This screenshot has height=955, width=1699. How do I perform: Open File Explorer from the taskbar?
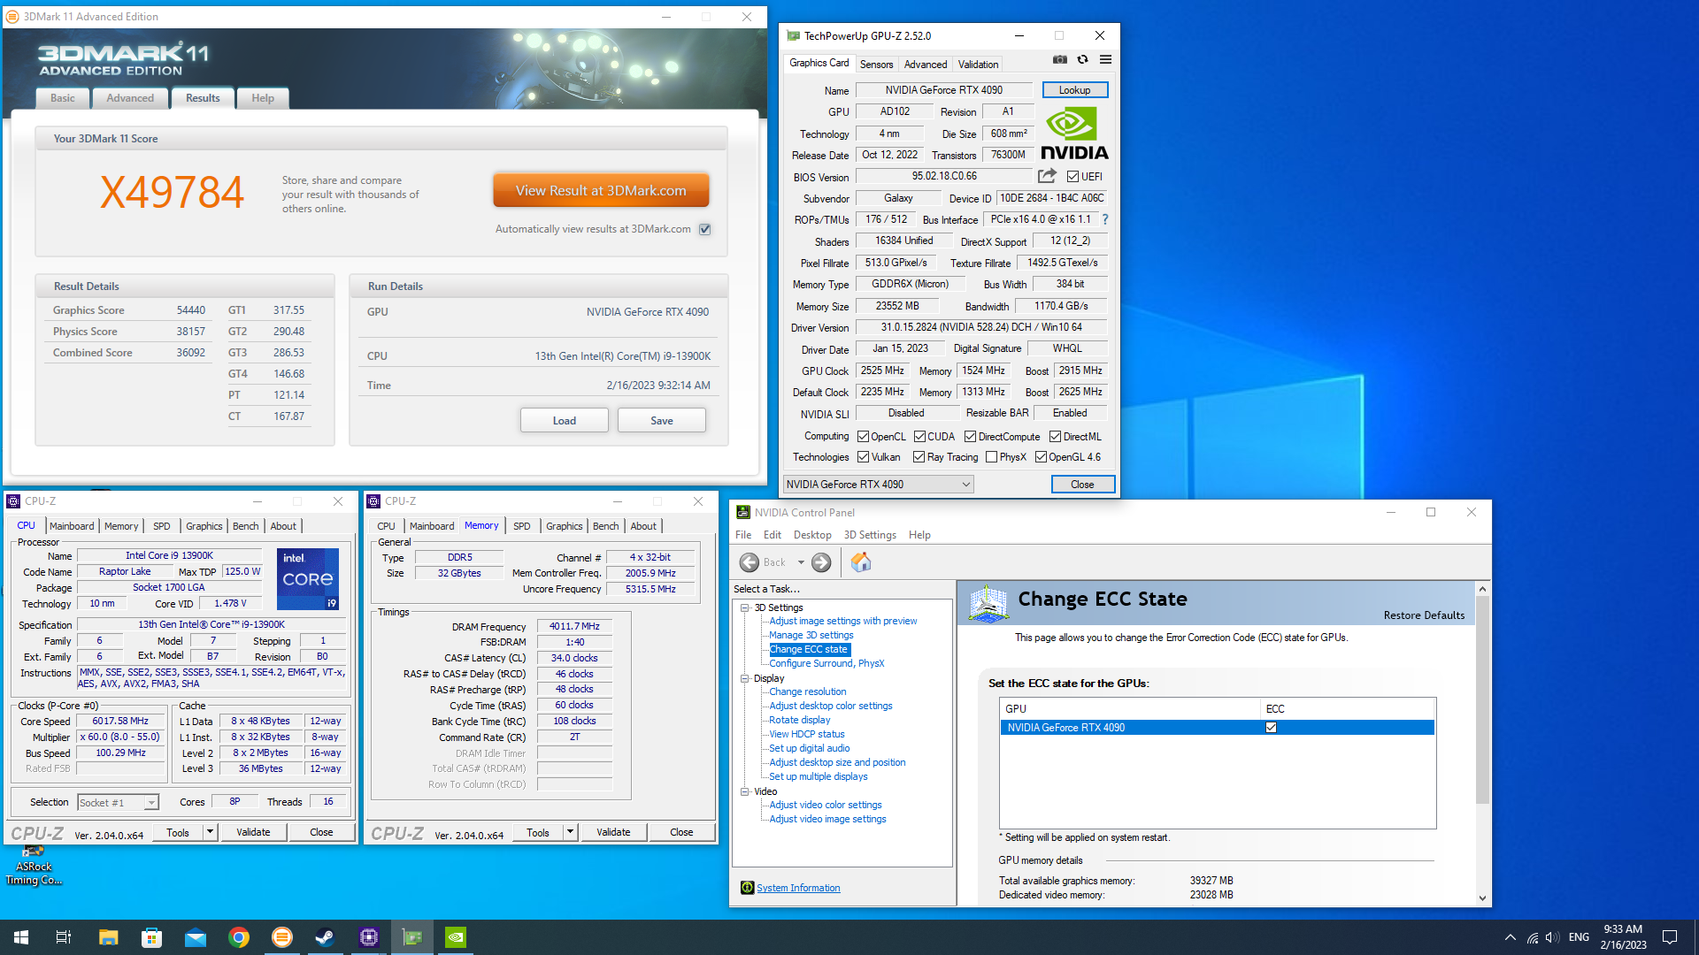coord(108,937)
